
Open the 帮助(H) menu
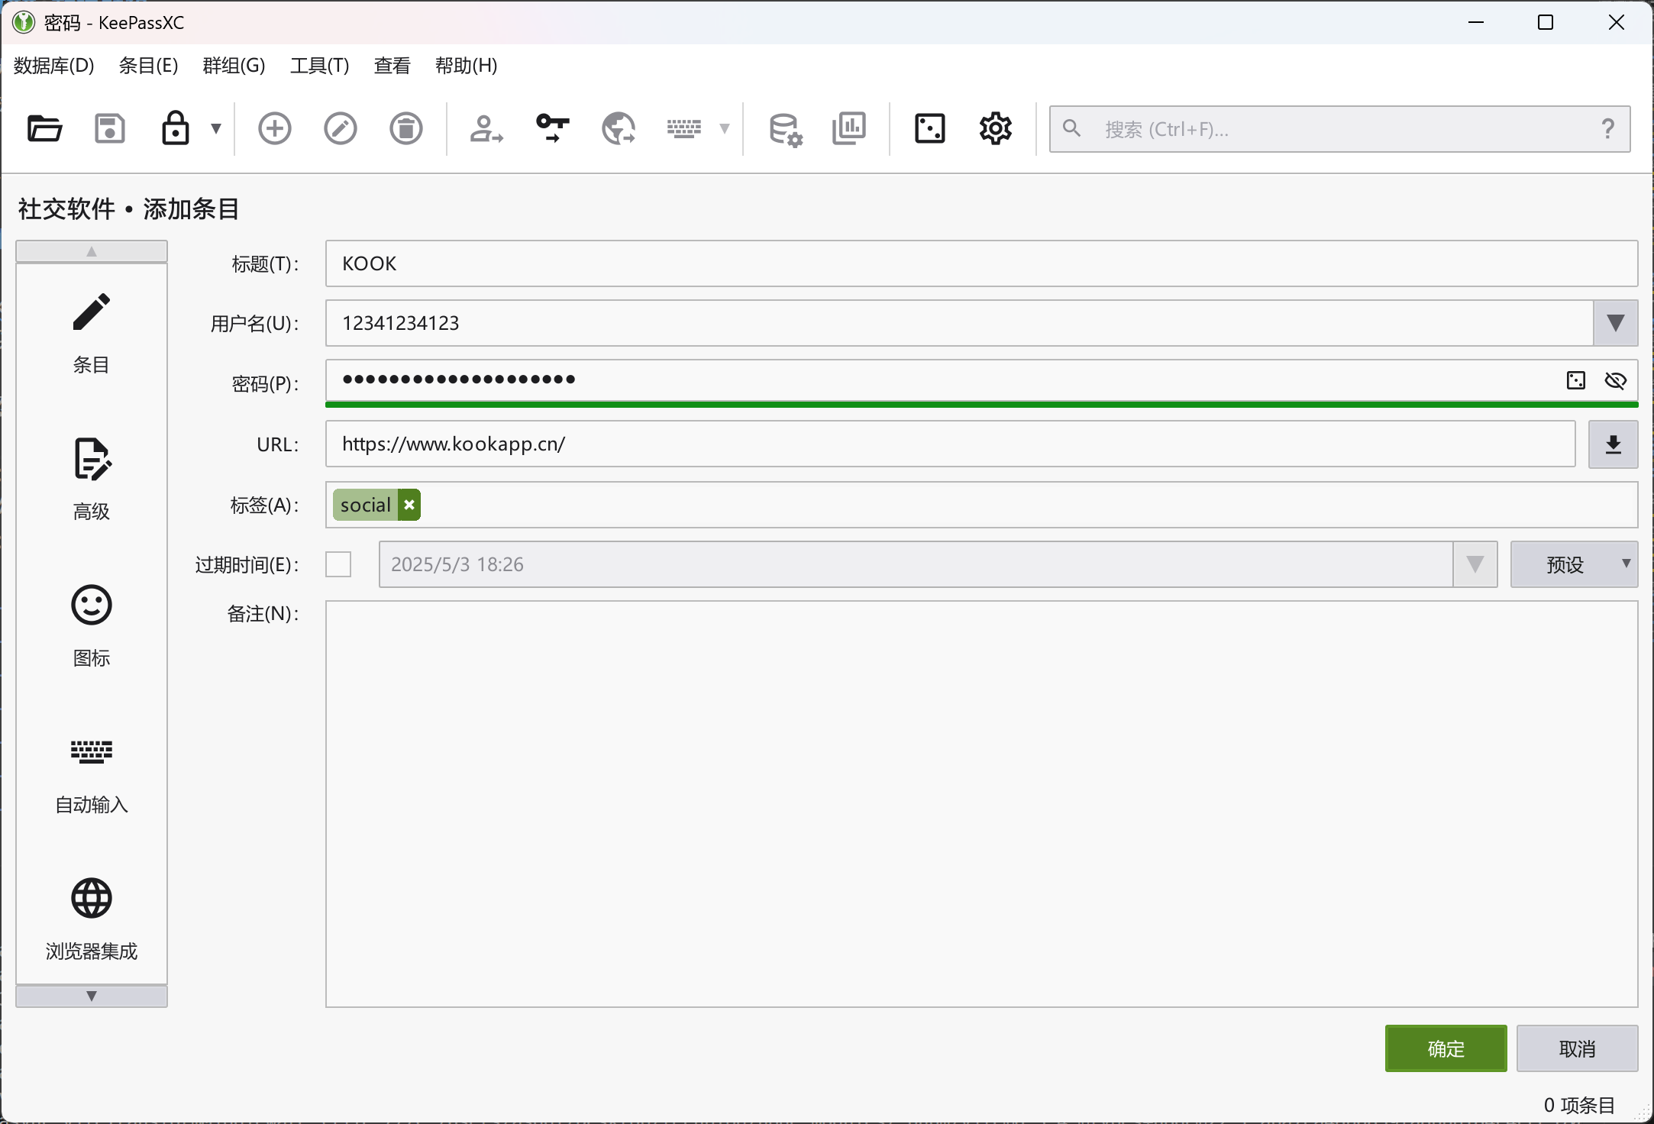pyautogui.click(x=467, y=66)
